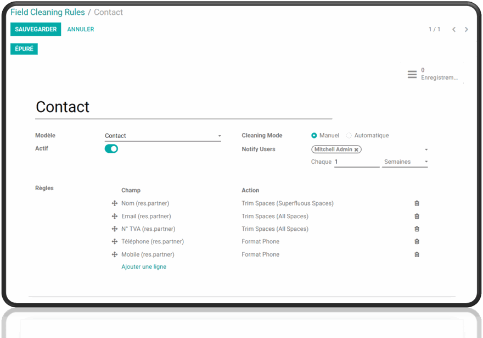Remove the Mitchell Admin tag from Notify Users
This screenshot has width=483, height=338.
(x=356, y=149)
